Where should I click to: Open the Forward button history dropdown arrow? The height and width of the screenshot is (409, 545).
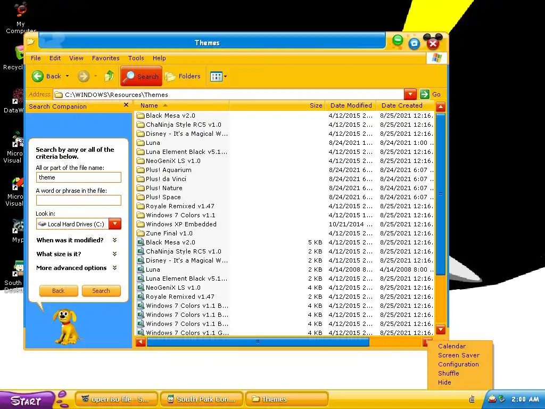pos(95,76)
